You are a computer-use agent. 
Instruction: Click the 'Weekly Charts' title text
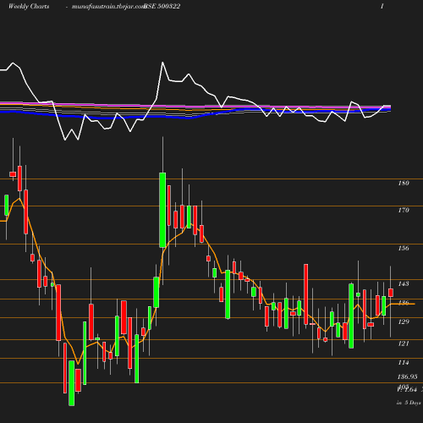click(x=29, y=7)
